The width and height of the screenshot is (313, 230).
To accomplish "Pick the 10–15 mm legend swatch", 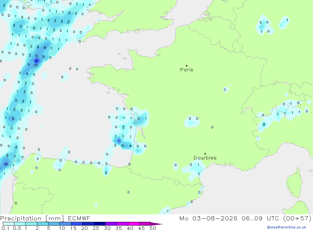I will click(65, 224).
